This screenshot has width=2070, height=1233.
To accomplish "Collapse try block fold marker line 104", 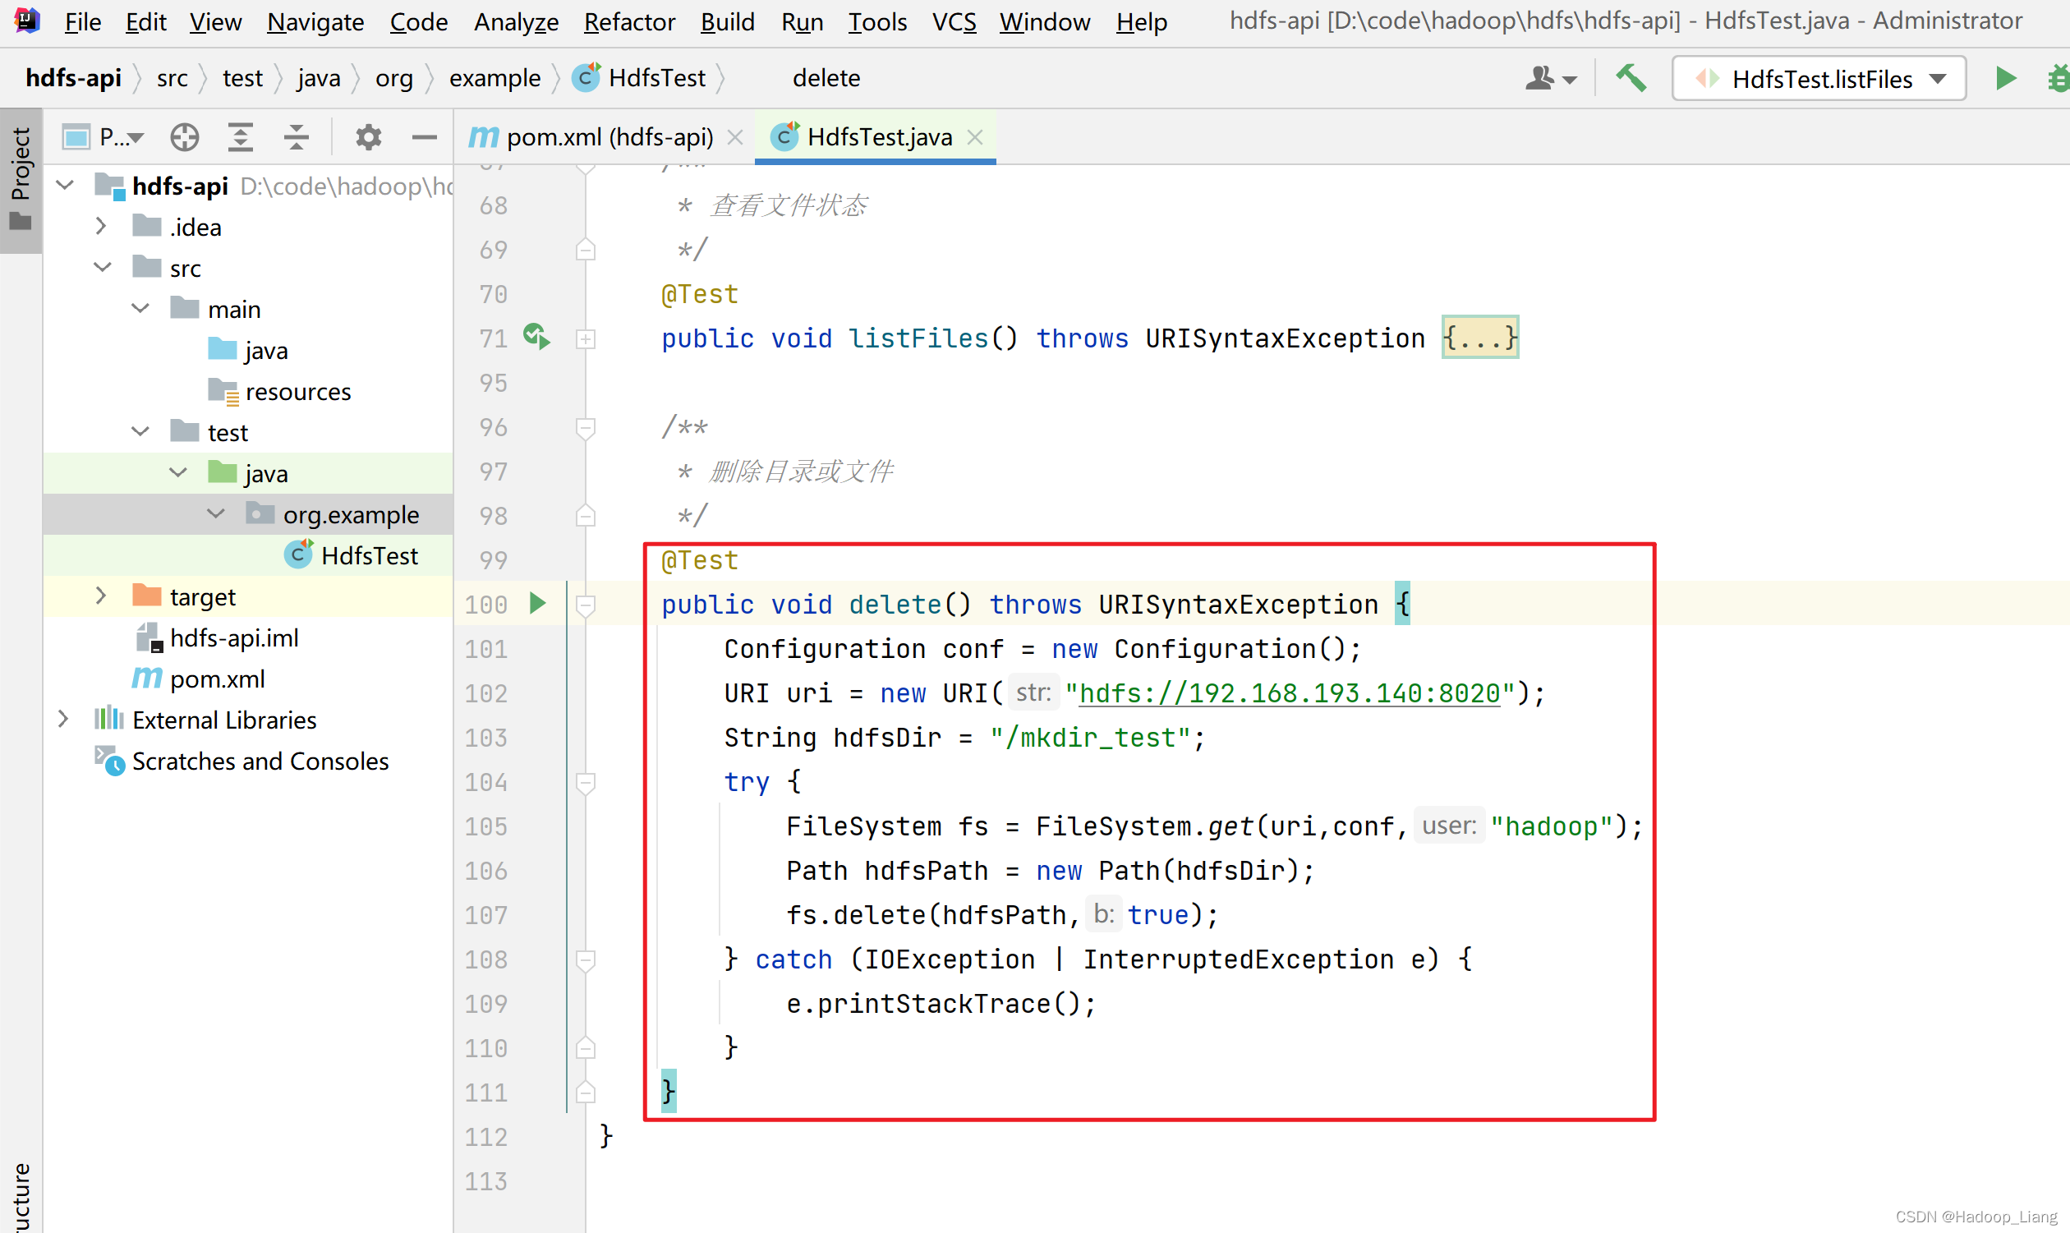I will point(586,783).
